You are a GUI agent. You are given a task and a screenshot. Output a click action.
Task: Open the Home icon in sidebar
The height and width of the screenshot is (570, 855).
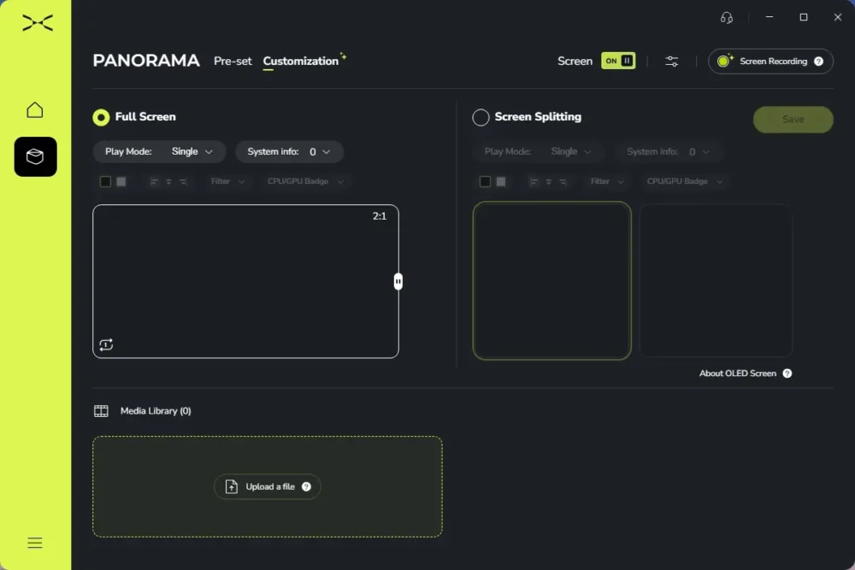point(35,110)
